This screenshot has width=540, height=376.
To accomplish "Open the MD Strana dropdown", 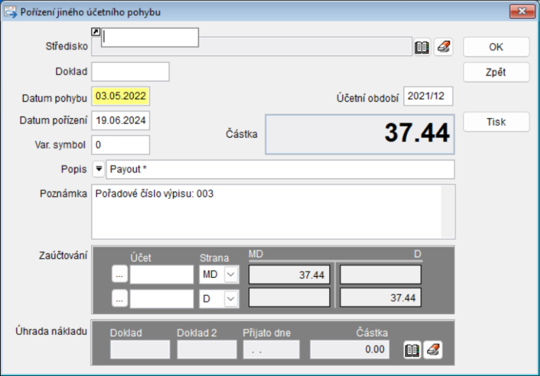I will tap(232, 275).
